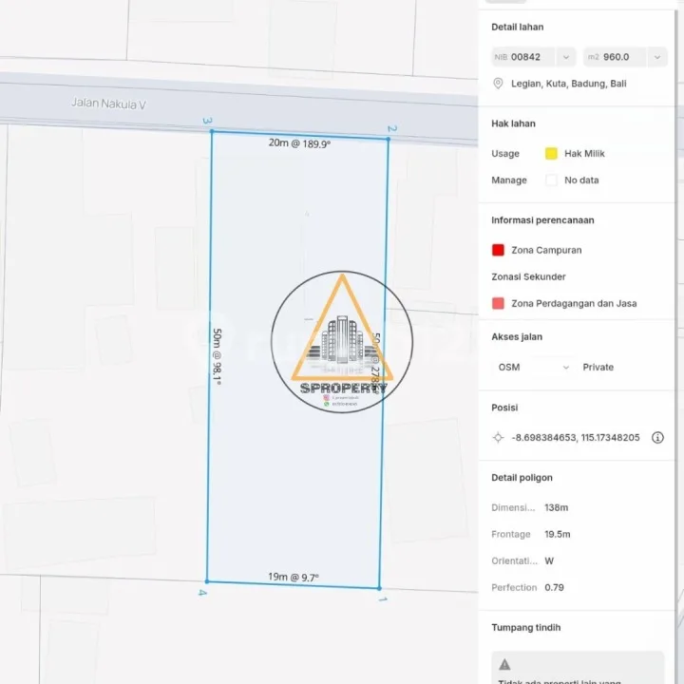Viewport: 684px width, 684px height.
Task: Click the '20m @ 189.9°' edge label
Action: (299, 143)
